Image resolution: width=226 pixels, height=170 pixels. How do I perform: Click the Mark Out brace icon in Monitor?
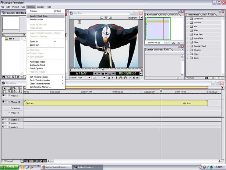click(x=116, y=78)
